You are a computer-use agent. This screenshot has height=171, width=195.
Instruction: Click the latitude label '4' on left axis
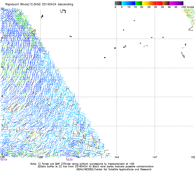[x=2, y=96]
